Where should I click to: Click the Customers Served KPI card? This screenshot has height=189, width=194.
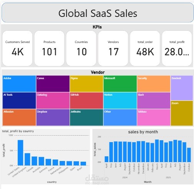pos(17,48)
